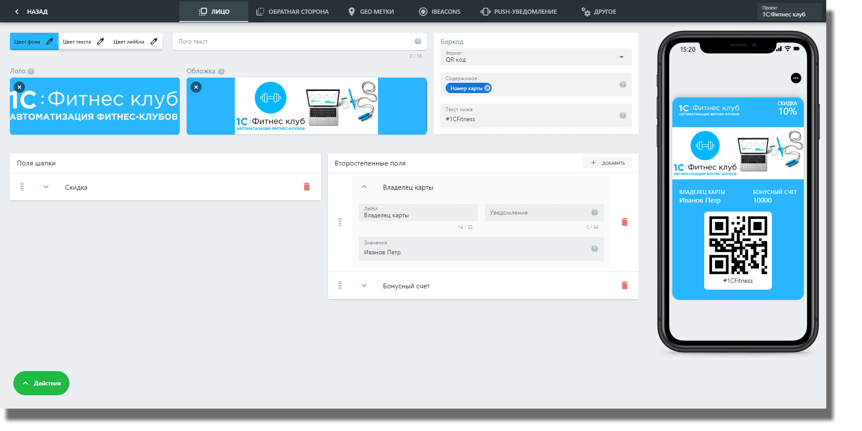Pick the background color Цвет фона

point(34,42)
